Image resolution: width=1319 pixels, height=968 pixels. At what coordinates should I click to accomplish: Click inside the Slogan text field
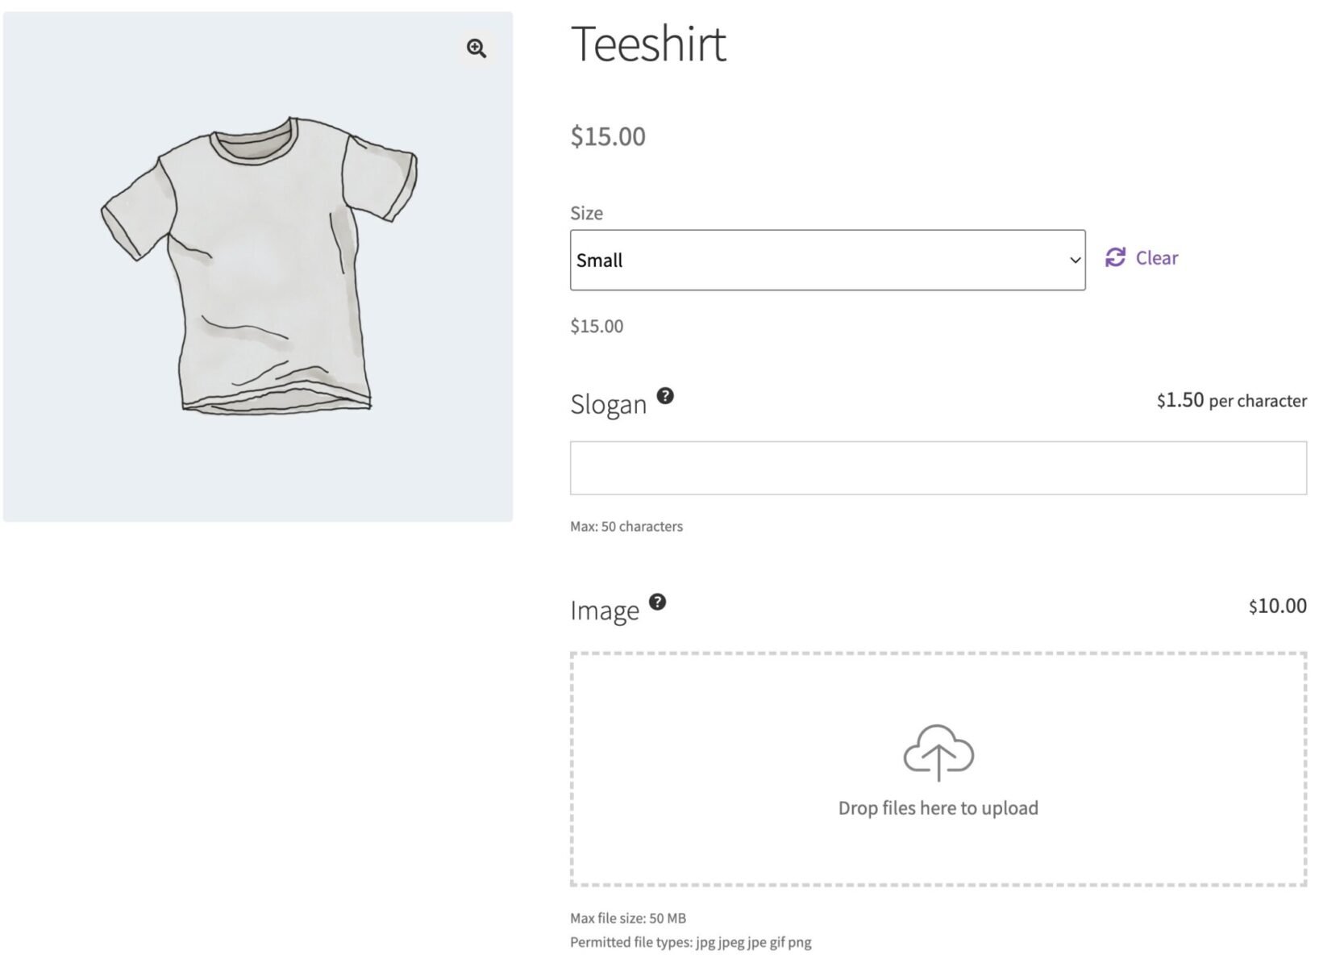click(x=938, y=468)
